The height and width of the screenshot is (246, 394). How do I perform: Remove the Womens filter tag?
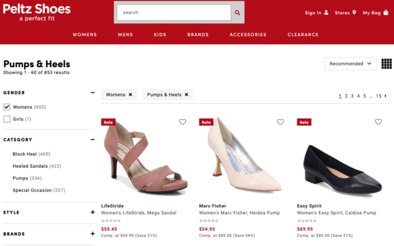[x=131, y=95]
